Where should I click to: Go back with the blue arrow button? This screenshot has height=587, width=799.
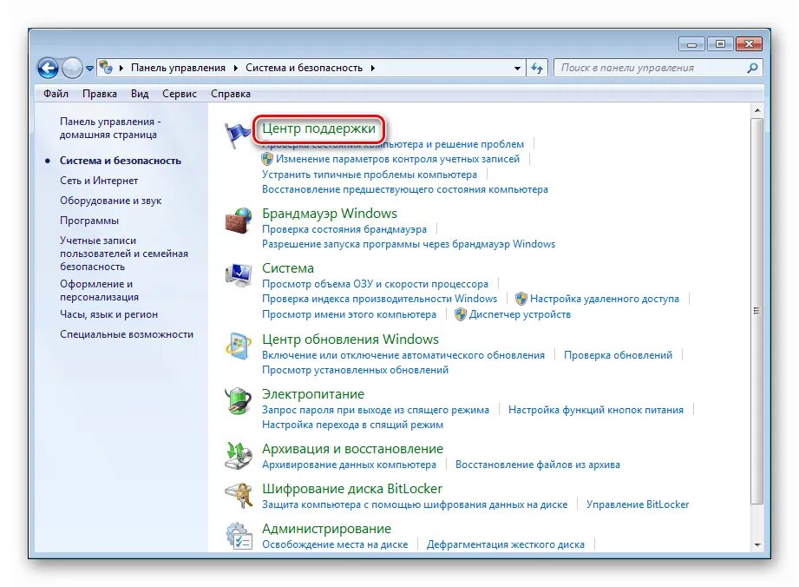tap(48, 68)
